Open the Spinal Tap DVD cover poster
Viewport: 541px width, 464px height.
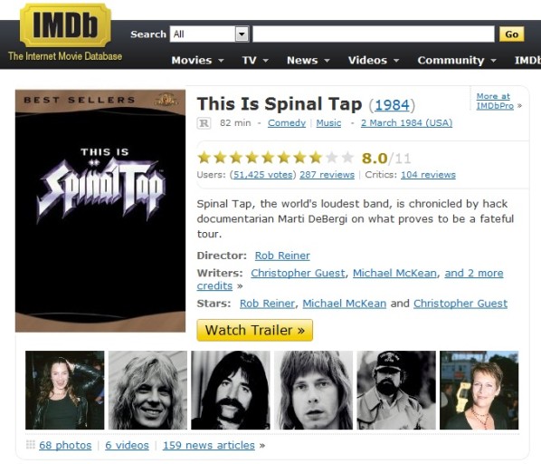click(100, 211)
